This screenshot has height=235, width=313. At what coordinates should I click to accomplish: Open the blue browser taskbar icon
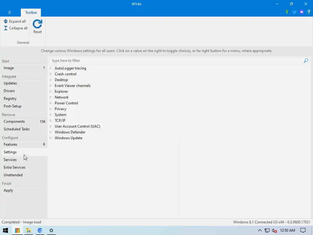[x=40, y=230]
